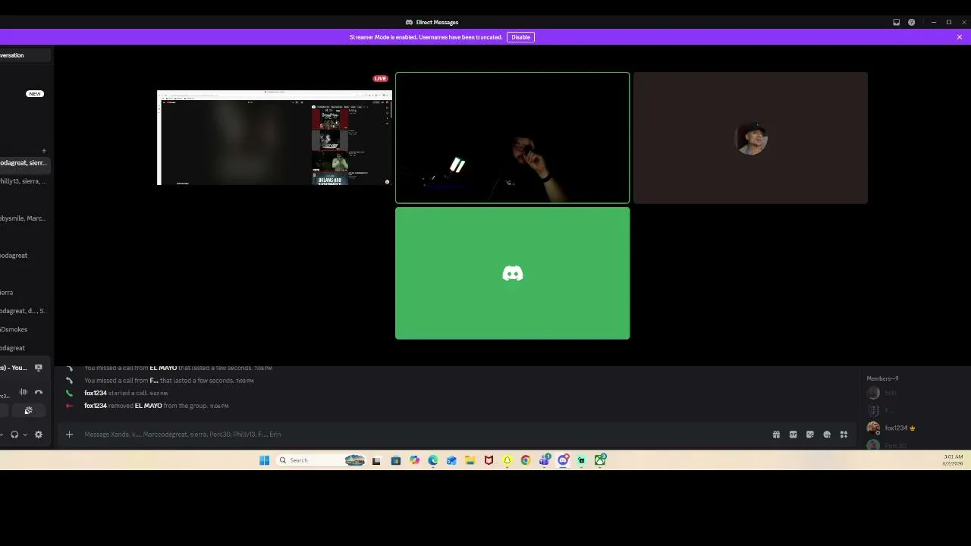This screenshot has height=546, width=971.
Task: Open Microsoft Teams from the taskbar
Action: [544, 460]
